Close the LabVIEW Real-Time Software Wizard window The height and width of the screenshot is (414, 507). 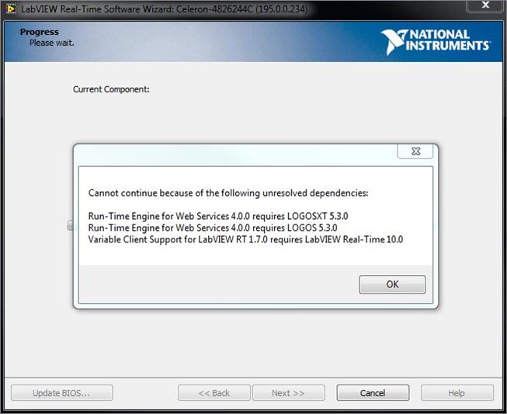485,5
